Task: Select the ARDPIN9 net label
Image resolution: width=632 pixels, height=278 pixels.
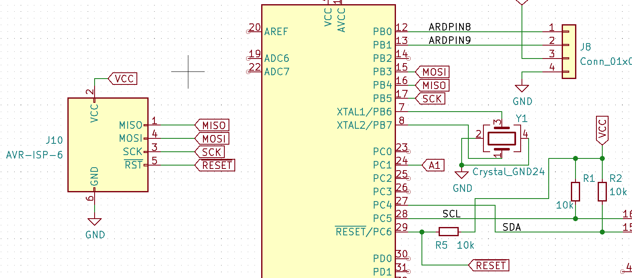Action: 450,41
